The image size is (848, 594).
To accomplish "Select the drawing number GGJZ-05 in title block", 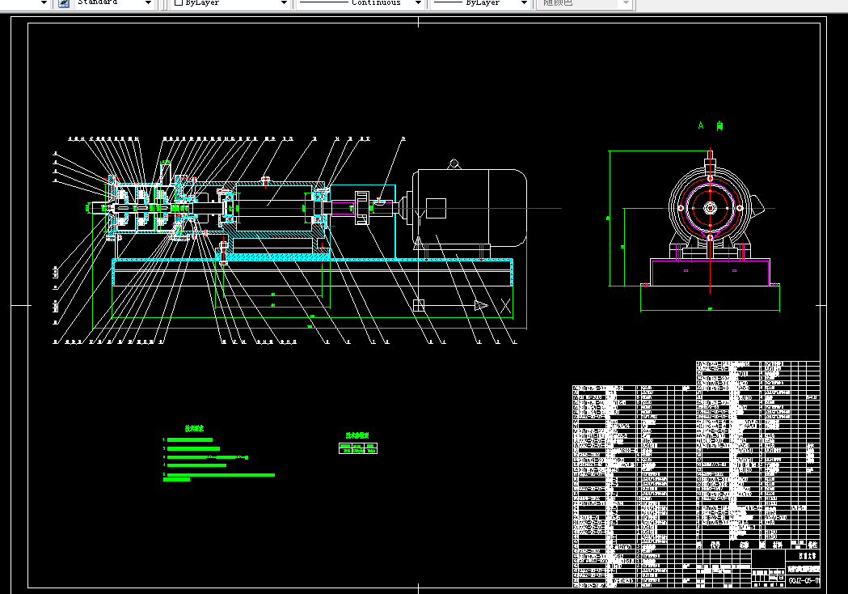I will tap(804, 581).
